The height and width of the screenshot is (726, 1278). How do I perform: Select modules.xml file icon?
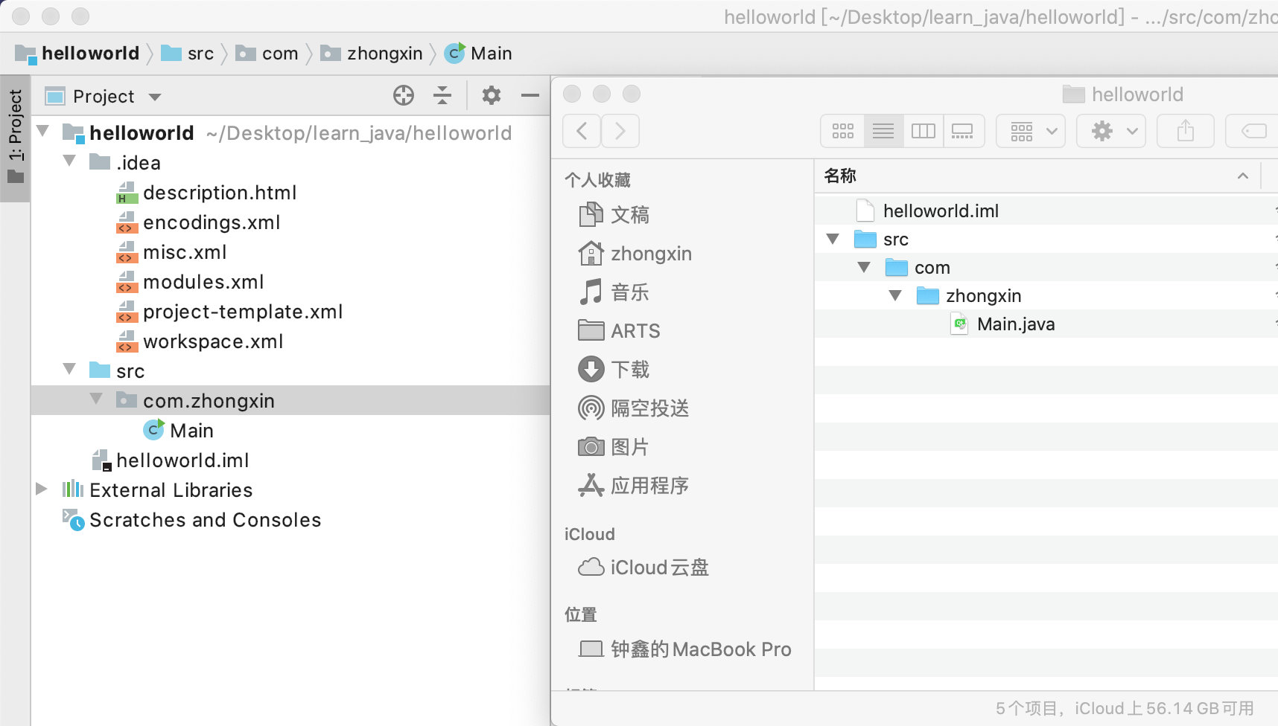click(x=127, y=282)
